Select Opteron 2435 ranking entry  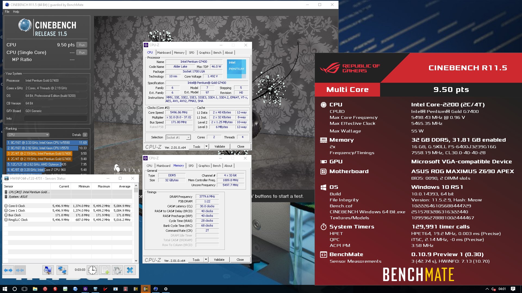point(47,164)
